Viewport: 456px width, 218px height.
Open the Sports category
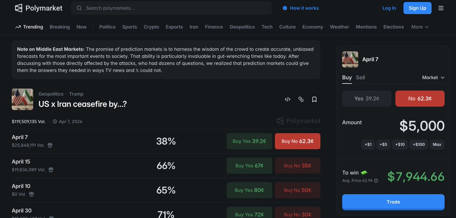click(x=130, y=27)
